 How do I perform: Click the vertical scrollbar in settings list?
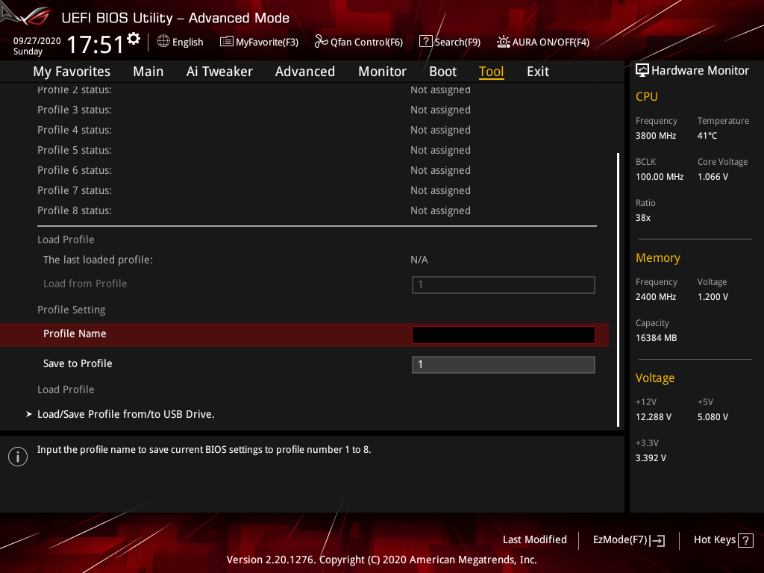coord(618,289)
